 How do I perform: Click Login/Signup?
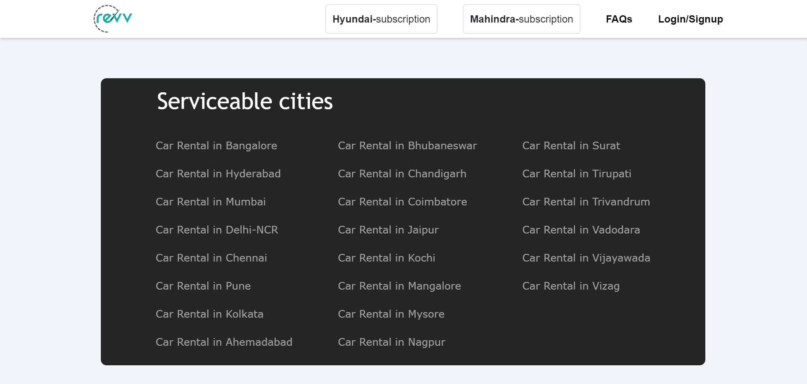(x=690, y=19)
